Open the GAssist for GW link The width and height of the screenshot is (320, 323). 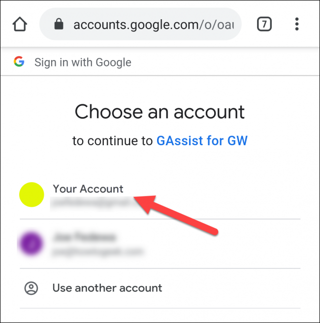click(202, 141)
